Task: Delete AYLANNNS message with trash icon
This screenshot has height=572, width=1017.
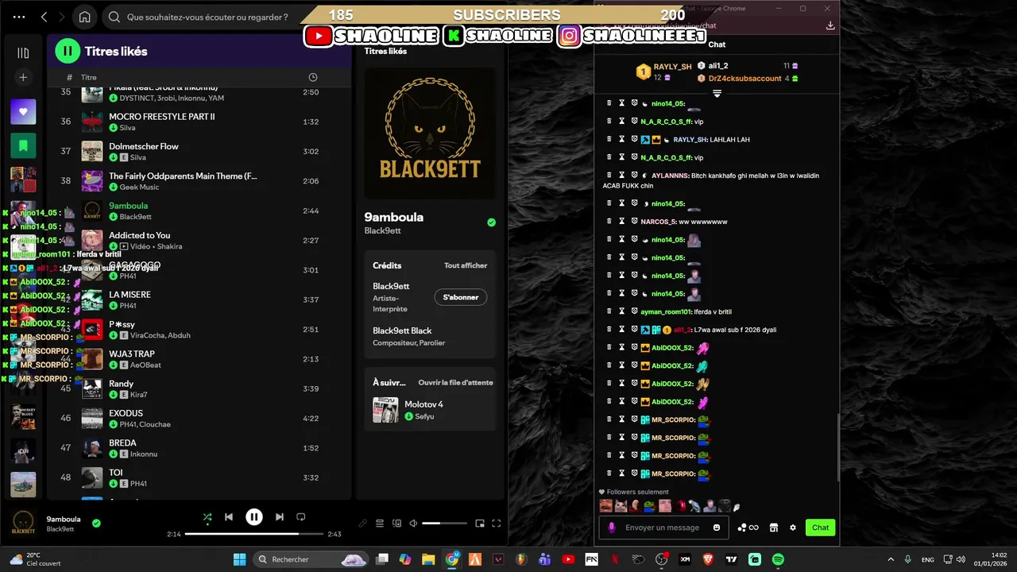Action: coord(609,176)
